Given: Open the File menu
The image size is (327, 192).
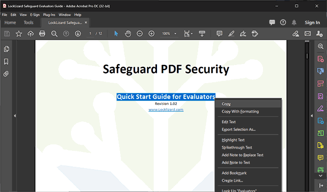Looking at the screenshot, I should click(5, 15).
